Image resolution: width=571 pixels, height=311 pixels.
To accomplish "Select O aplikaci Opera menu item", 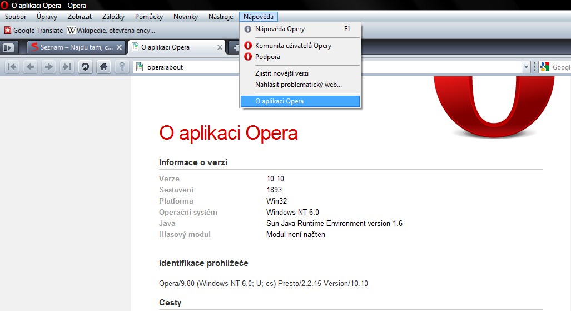I will pos(300,101).
